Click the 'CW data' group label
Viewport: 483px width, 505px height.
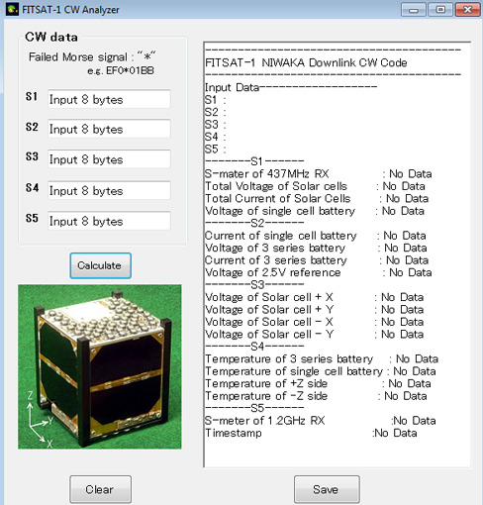click(x=51, y=37)
